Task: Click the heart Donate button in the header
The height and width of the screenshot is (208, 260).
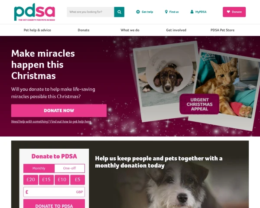Action: 234,12
